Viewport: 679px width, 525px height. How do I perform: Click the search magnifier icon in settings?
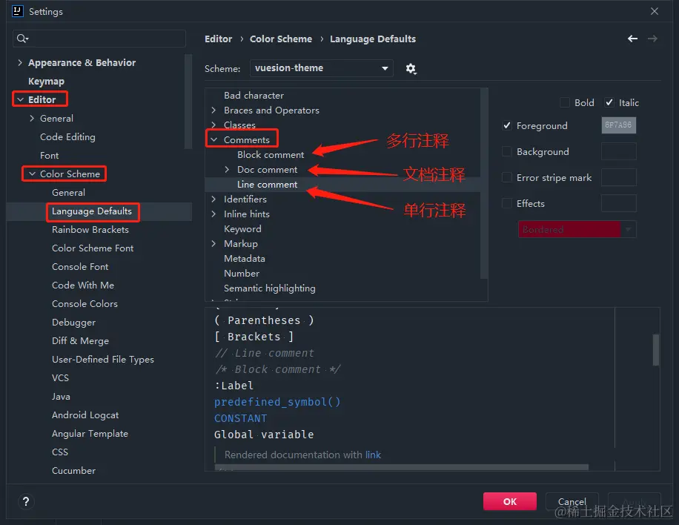pyautogui.click(x=22, y=39)
